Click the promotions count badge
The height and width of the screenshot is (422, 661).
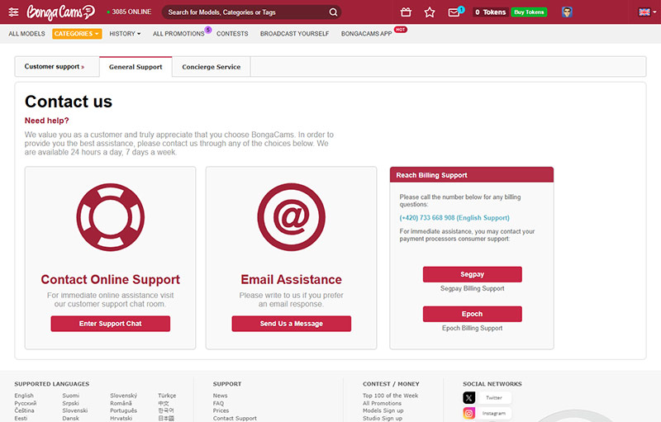pyautogui.click(x=208, y=30)
